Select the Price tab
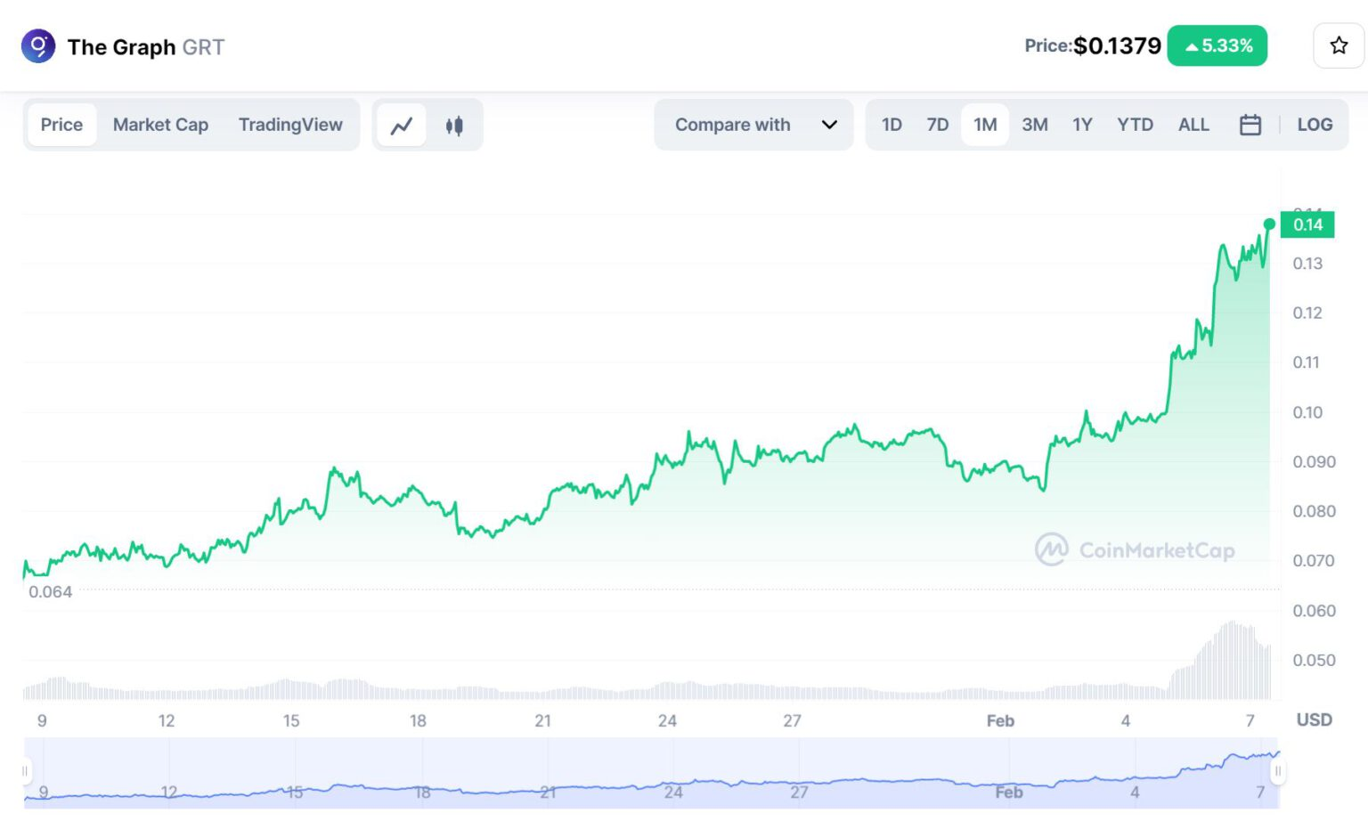Image resolution: width=1368 pixels, height=821 pixels. pos(61,125)
